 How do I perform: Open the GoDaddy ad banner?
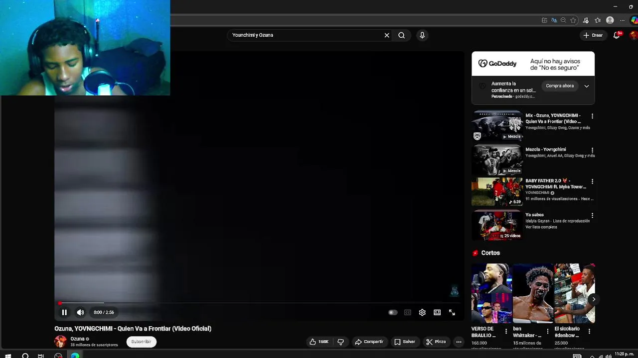pos(533,64)
